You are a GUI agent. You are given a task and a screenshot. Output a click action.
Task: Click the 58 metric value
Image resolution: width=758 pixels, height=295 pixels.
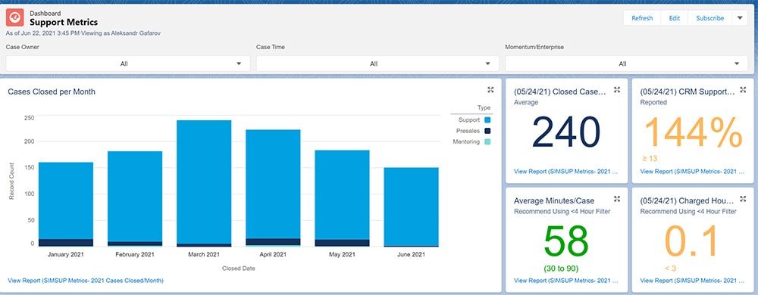566,241
